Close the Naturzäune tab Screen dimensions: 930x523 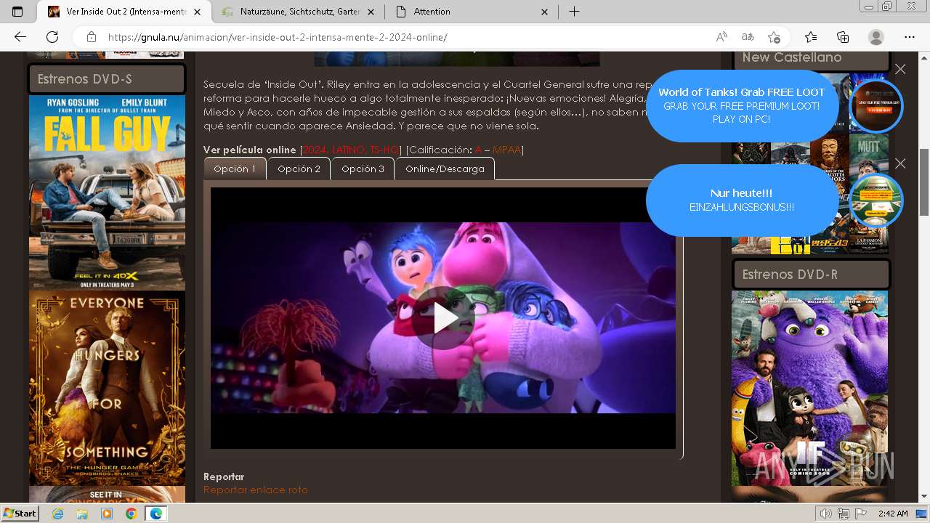tap(371, 12)
